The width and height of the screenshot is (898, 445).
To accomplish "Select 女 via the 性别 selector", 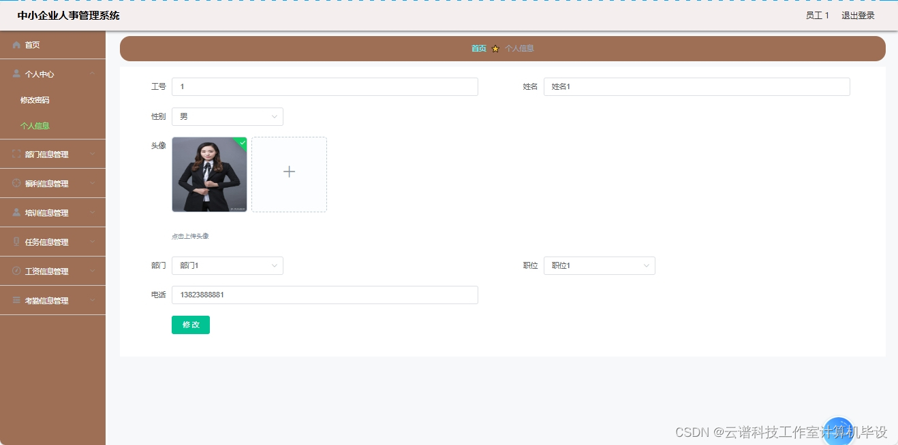I will [x=228, y=116].
